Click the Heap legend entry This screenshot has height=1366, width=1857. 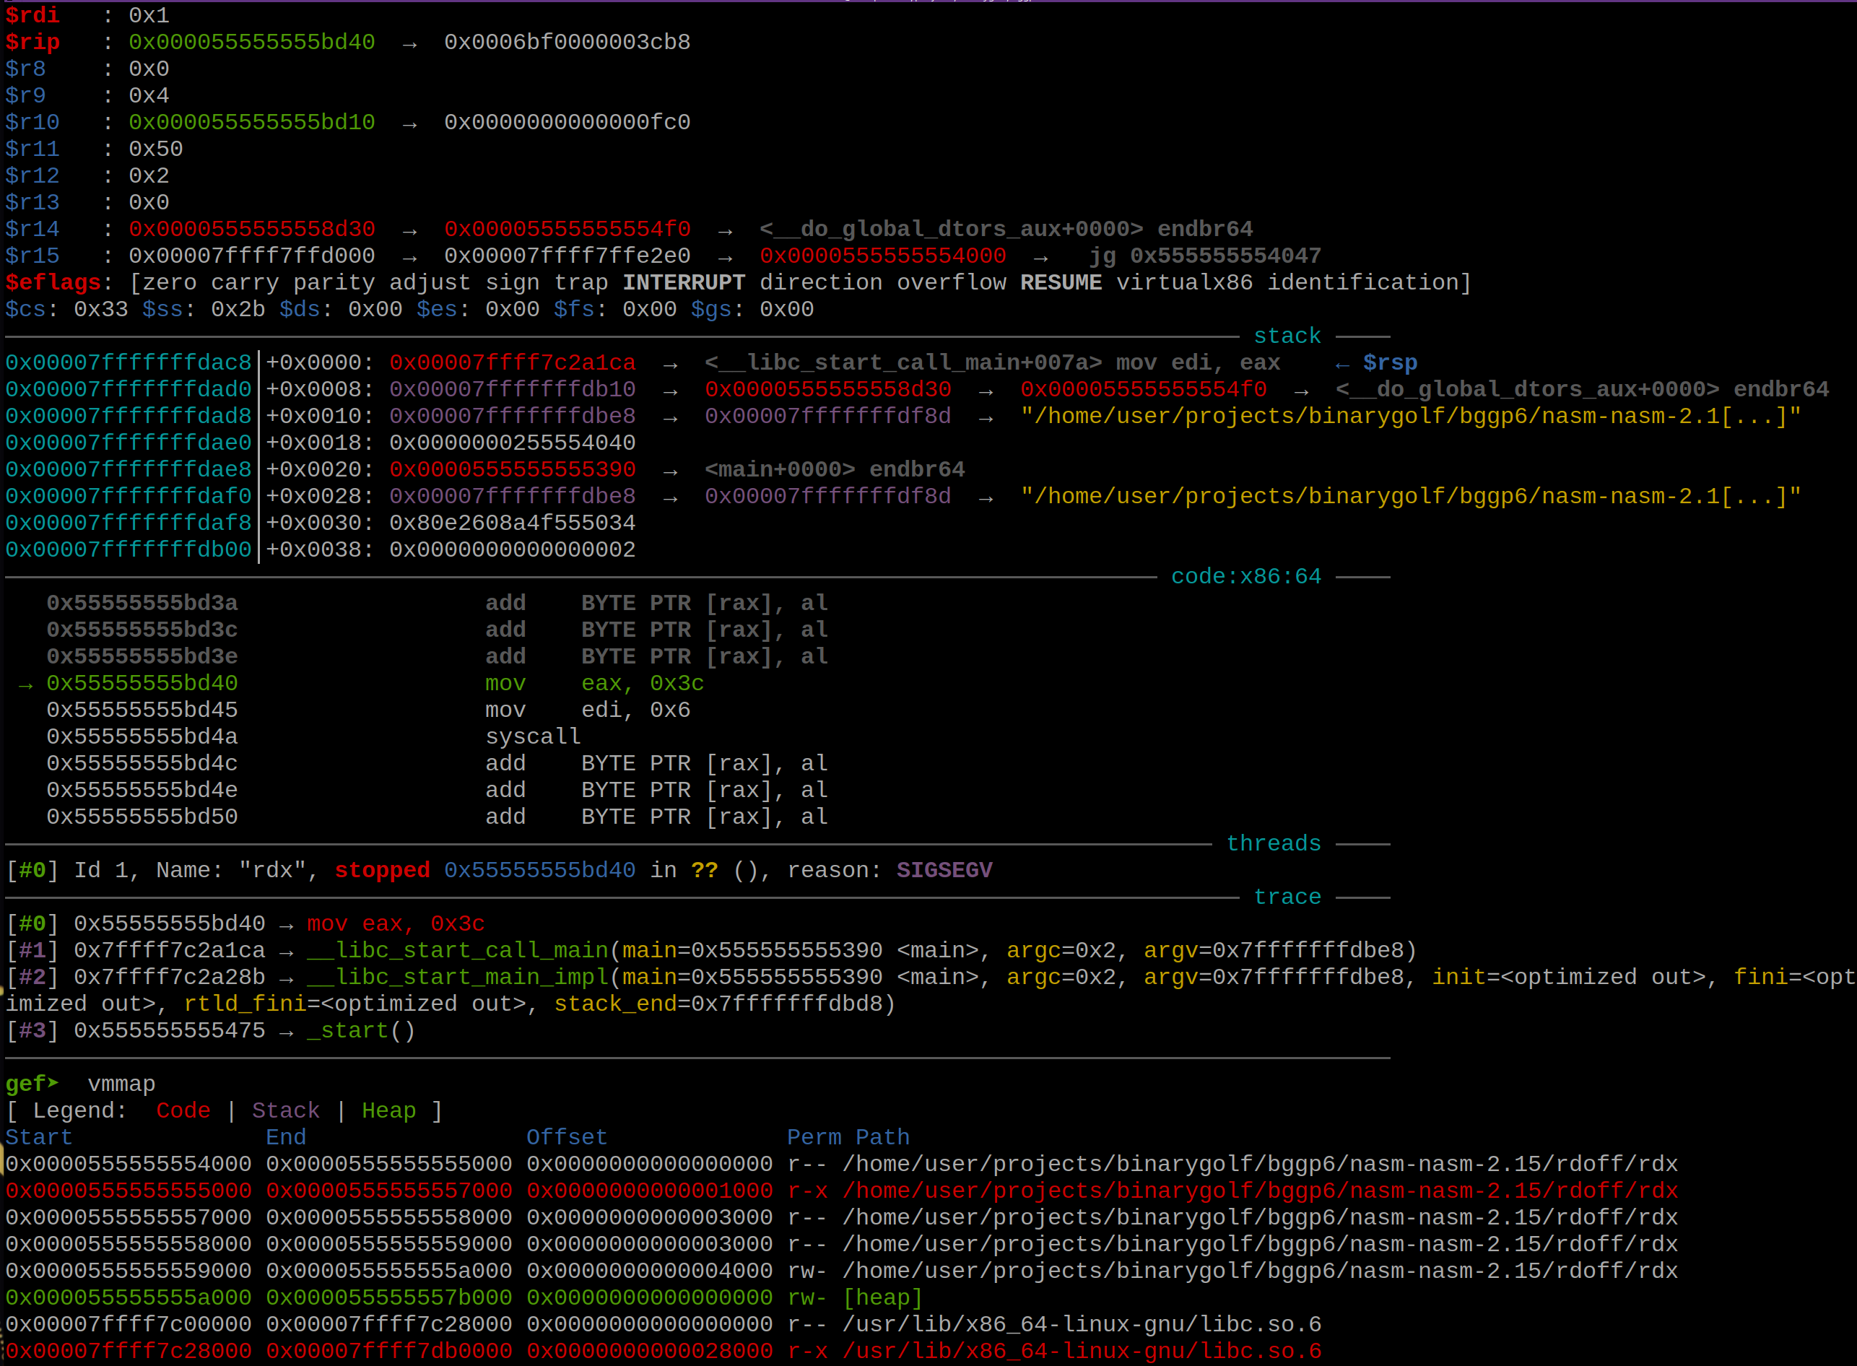[388, 1110]
